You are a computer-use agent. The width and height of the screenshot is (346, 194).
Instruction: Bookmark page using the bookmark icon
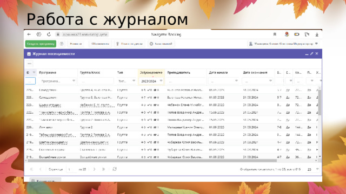tap(275, 34)
